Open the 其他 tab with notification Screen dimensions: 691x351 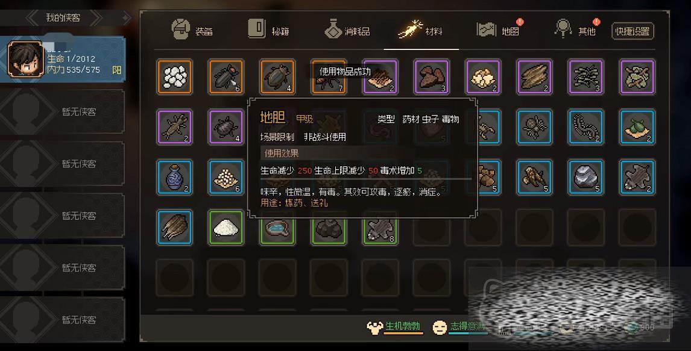[576, 30]
